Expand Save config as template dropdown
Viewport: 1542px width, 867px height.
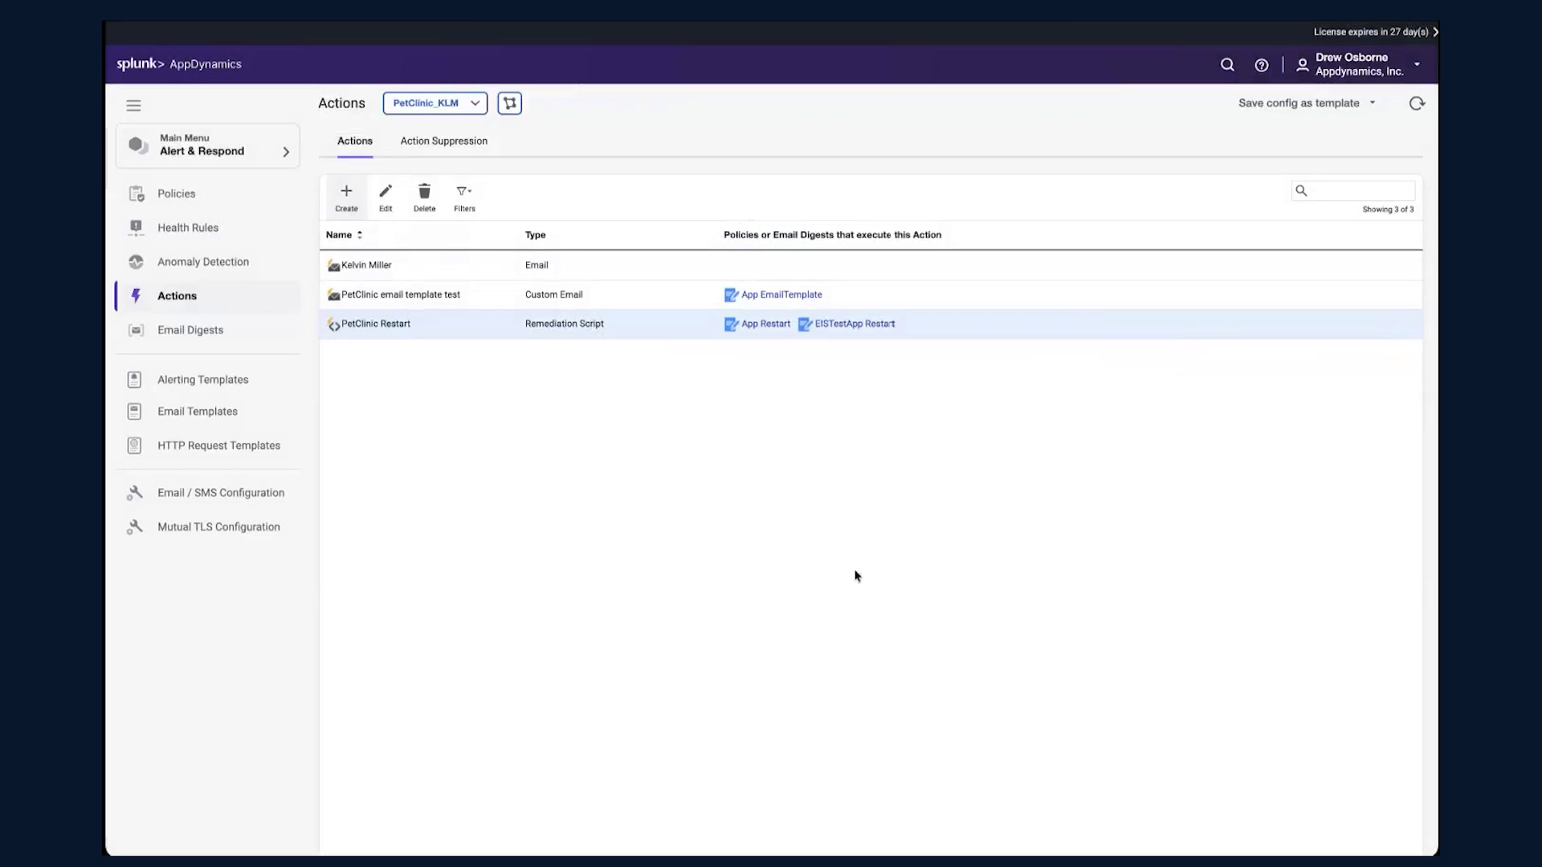coord(1307,103)
